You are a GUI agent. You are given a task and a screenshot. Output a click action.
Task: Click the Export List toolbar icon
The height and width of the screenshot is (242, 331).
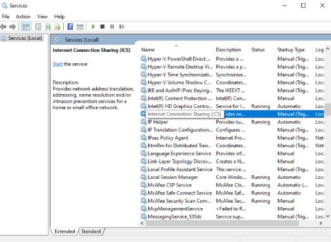click(58, 27)
